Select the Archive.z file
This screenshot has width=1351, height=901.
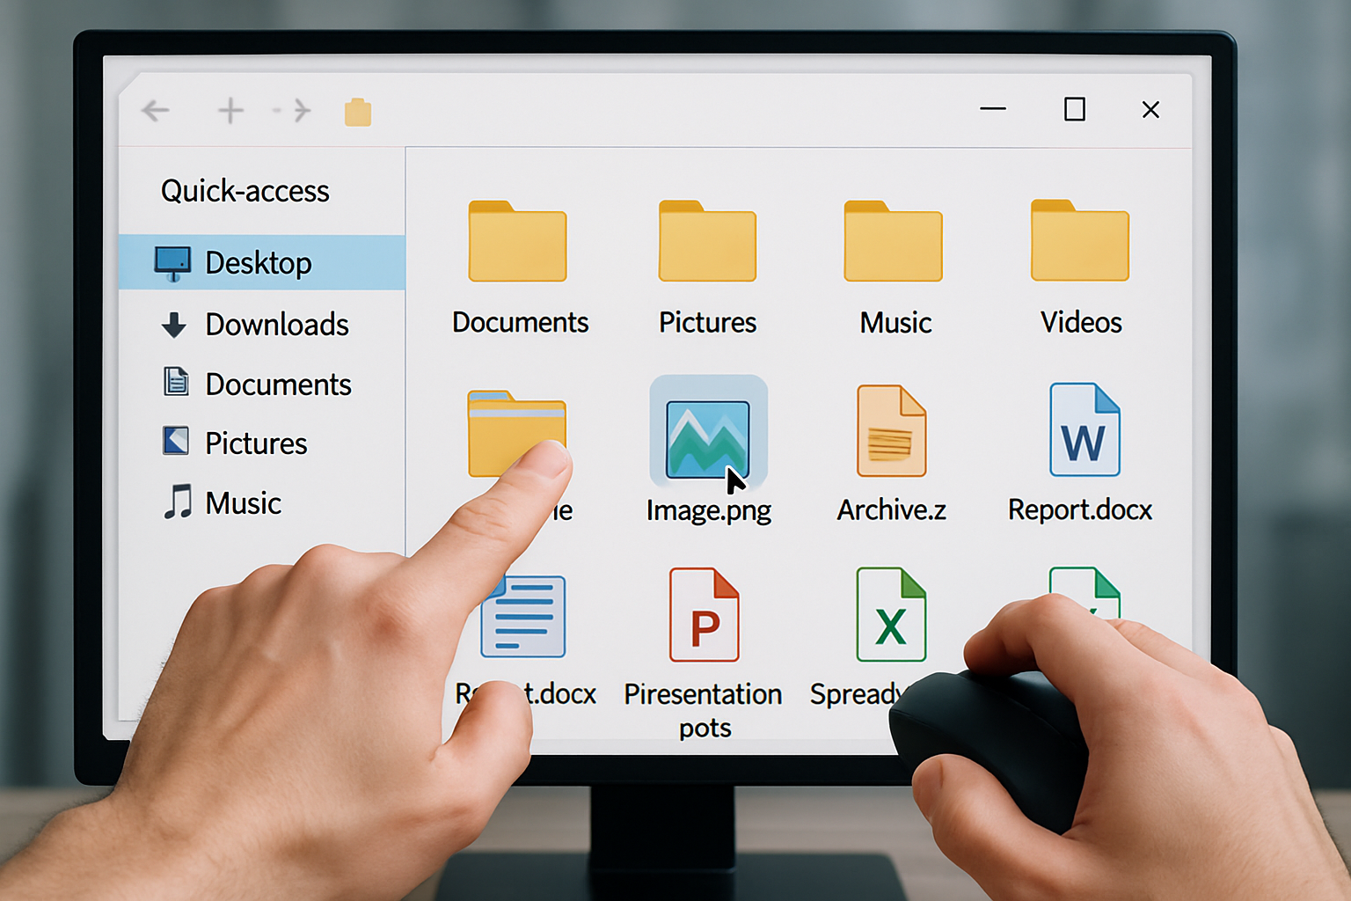891,433
